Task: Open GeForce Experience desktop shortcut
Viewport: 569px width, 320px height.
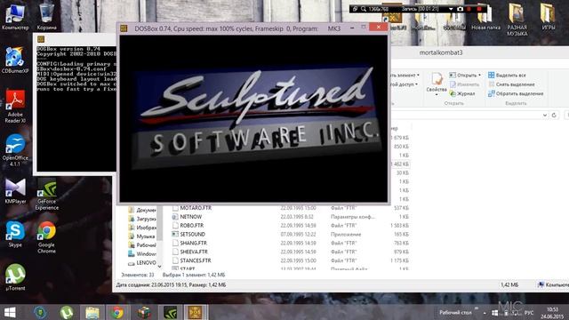Action: point(47,194)
